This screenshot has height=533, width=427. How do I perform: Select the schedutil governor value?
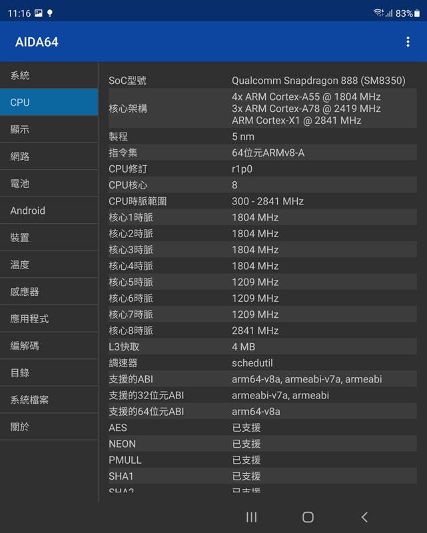pyautogui.click(x=252, y=362)
